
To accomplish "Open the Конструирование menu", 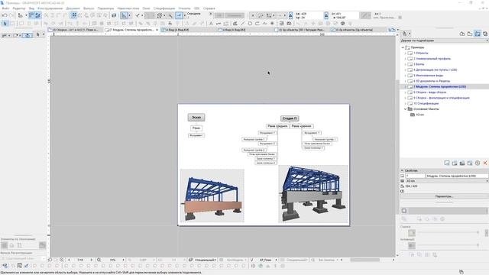I will [50, 8].
